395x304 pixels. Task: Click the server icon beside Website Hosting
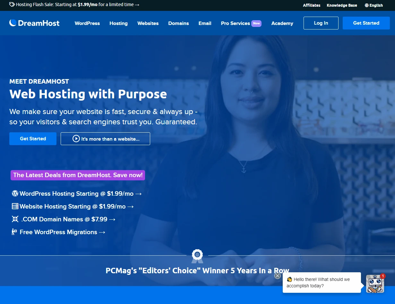(x=15, y=206)
